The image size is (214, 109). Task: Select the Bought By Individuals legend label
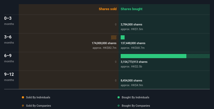click(135, 97)
